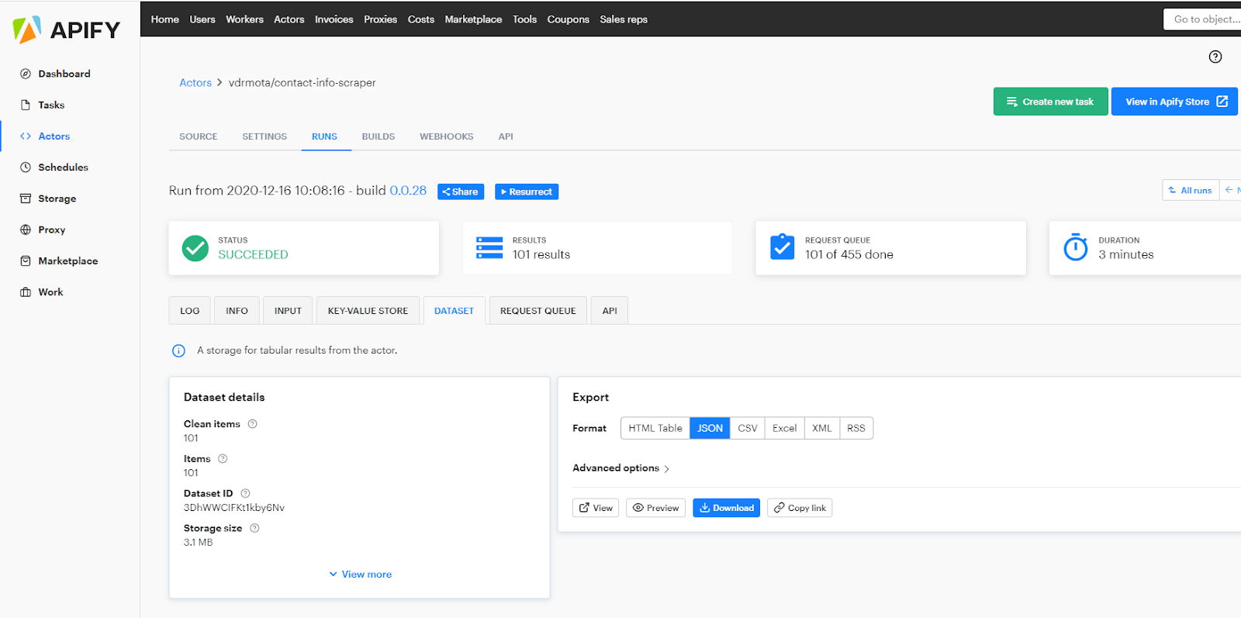Open the LOG tab

click(190, 311)
